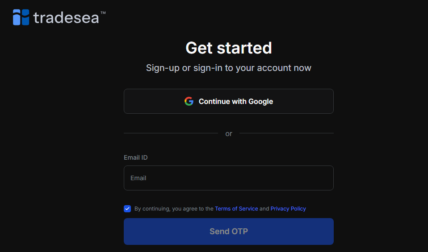
Task: Click the "By continuing, you agree" text
Action: pyautogui.click(x=174, y=209)
